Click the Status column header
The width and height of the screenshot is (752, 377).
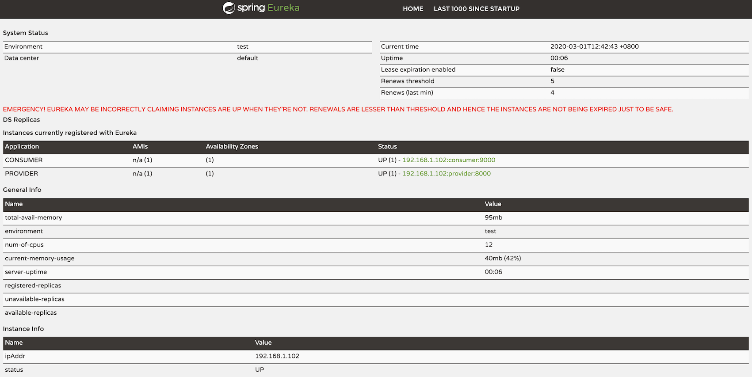click(x=387, y=147)
